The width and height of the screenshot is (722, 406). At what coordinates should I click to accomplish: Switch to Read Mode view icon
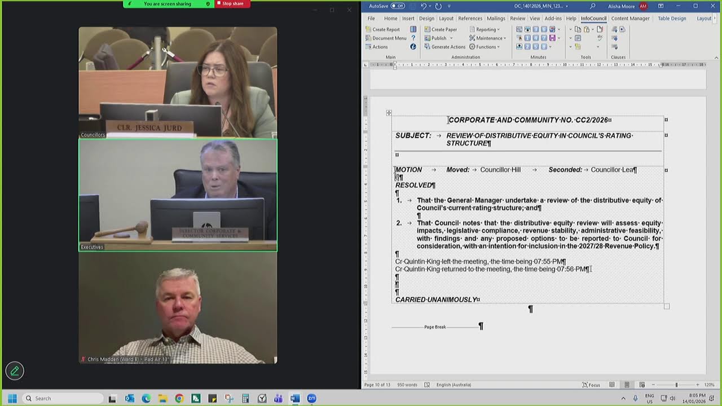point(612,385)
